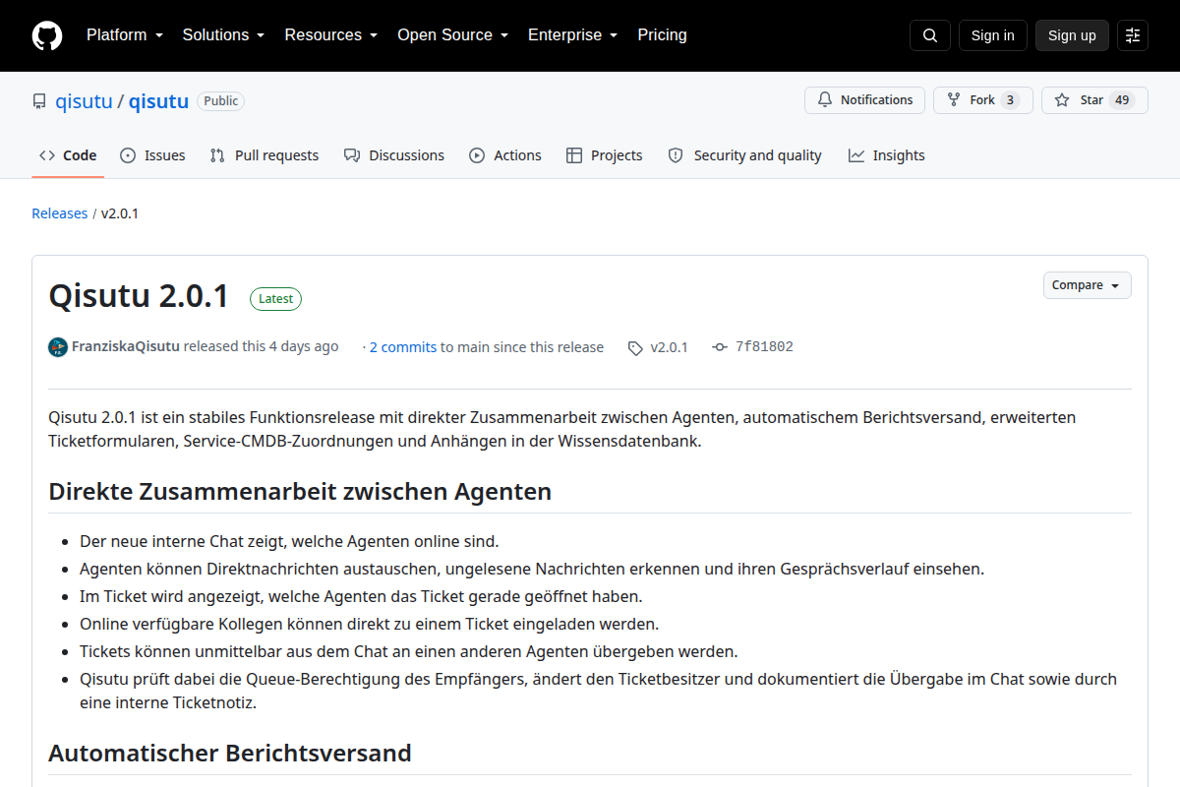
Task: Open Security and quality tab
Action: pyautogui.click(x=744, y=155)
